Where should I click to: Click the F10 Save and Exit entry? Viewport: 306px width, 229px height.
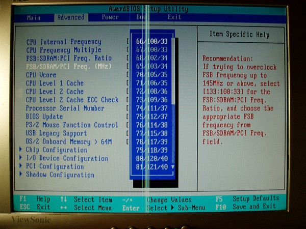click(246, 207)
